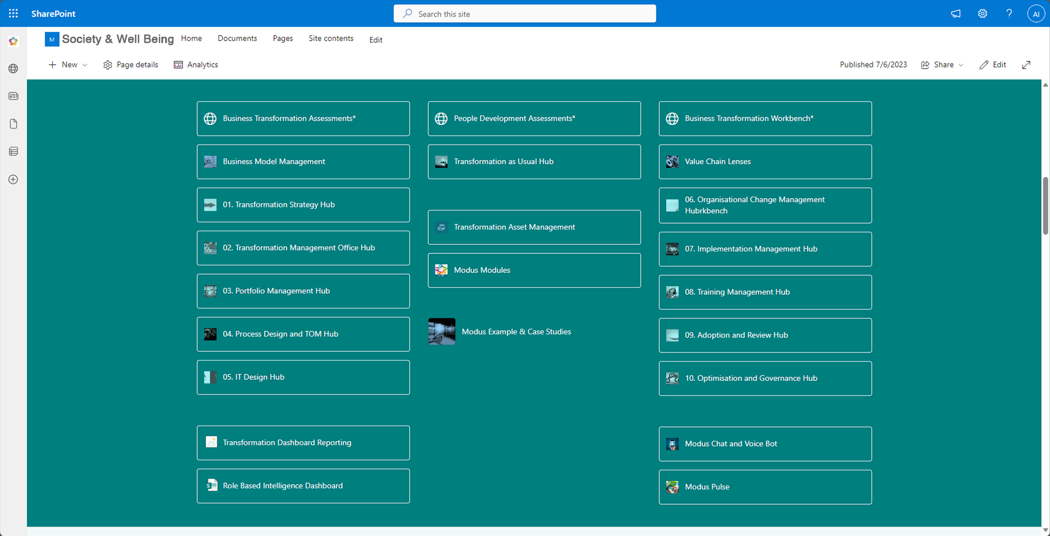Viewport: 1050px width, 536px height.
Task: Open Value Chain Lenses link
Action: pos(766,162)
